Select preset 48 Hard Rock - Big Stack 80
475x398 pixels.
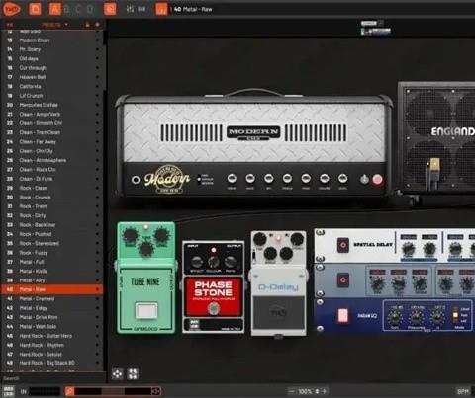[x=52, y=363]
